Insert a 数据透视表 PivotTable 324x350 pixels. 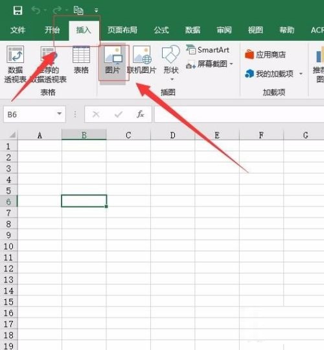pos(15,64)
